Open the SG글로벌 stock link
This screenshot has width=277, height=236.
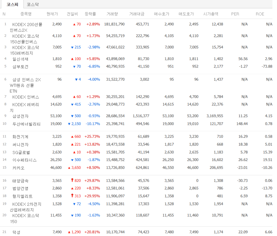click(x=21, y=152)
